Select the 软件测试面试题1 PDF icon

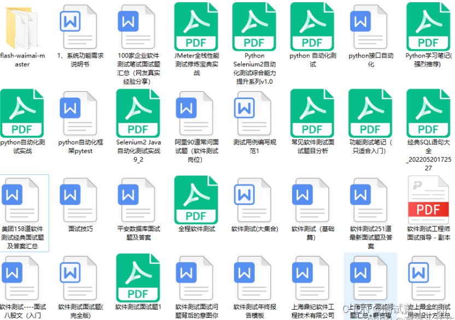(x=138, y=278)
